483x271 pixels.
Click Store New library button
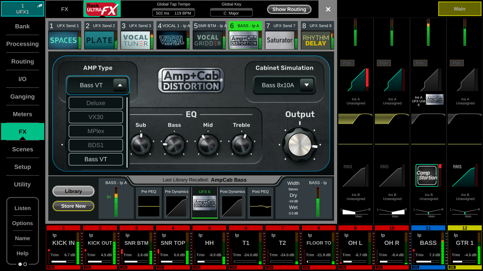73,206
